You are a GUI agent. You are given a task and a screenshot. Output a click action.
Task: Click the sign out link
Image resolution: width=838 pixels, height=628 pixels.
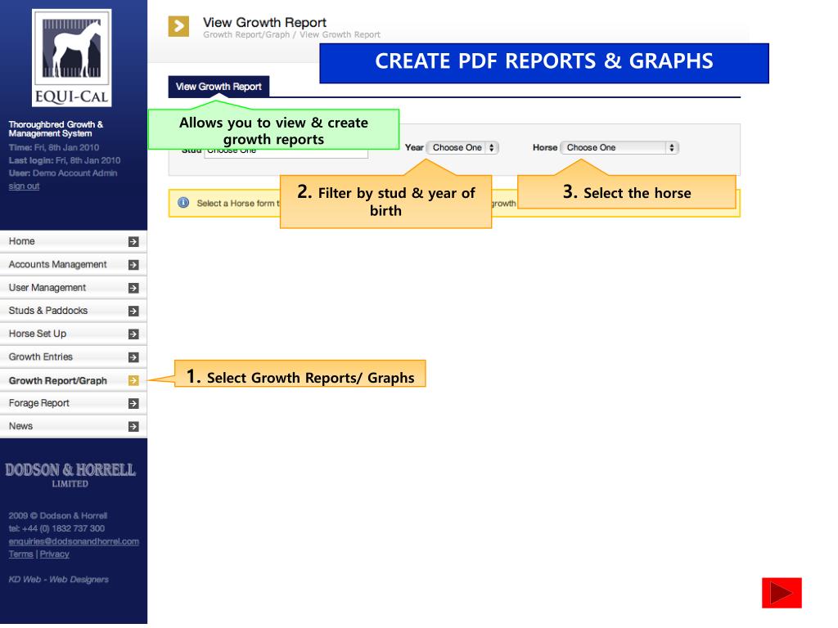24,186
